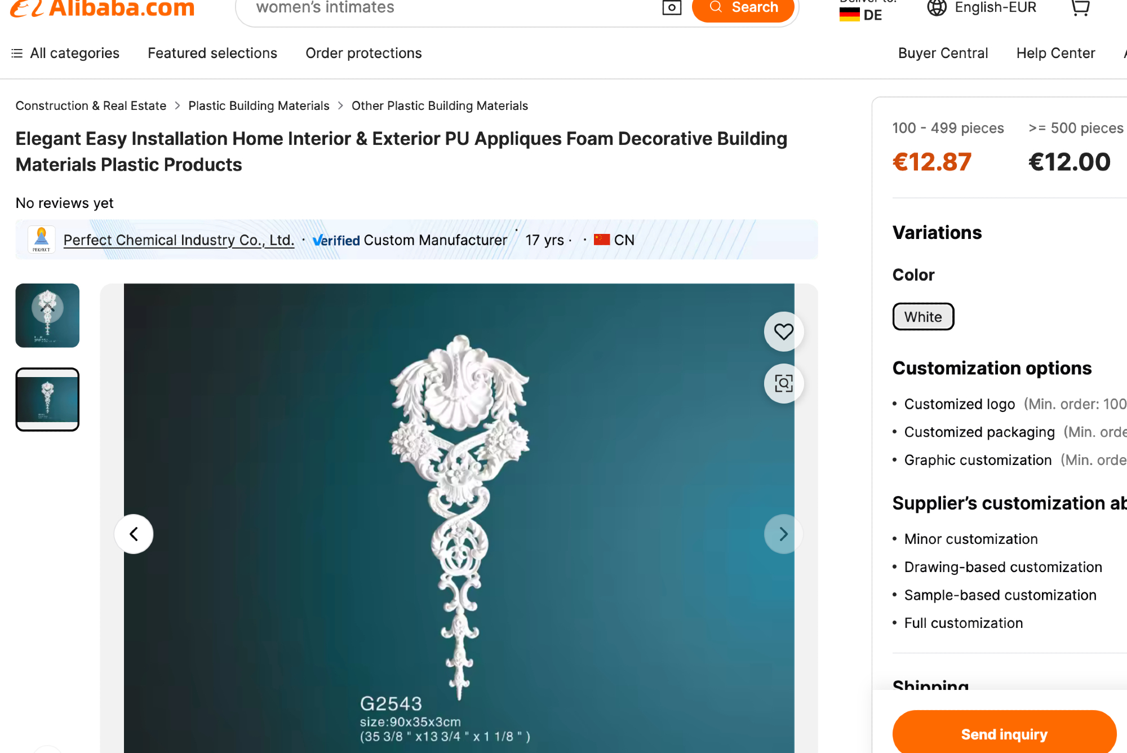Image resolution: width=1127 pixels, height=753 pixels.
Task: Select the first product thumbnail
Action: (47, 316)
